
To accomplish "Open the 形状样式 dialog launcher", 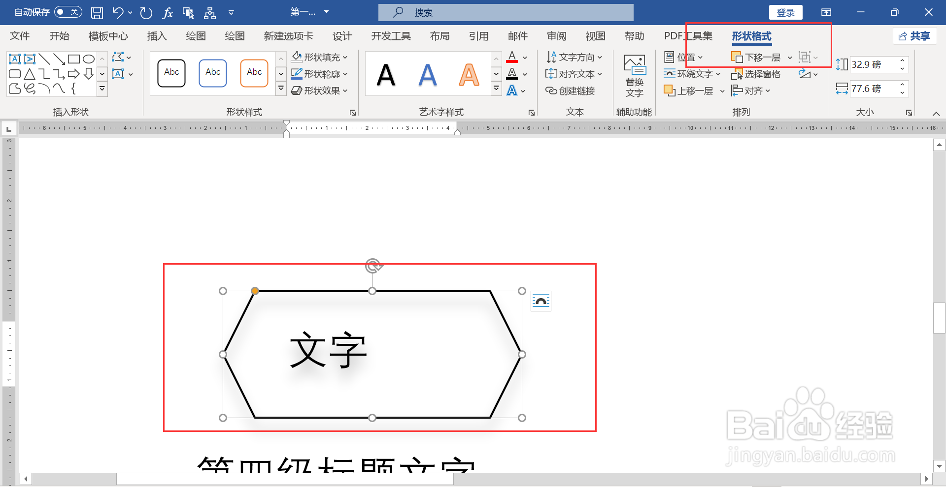I will click(x=353, y=113).
